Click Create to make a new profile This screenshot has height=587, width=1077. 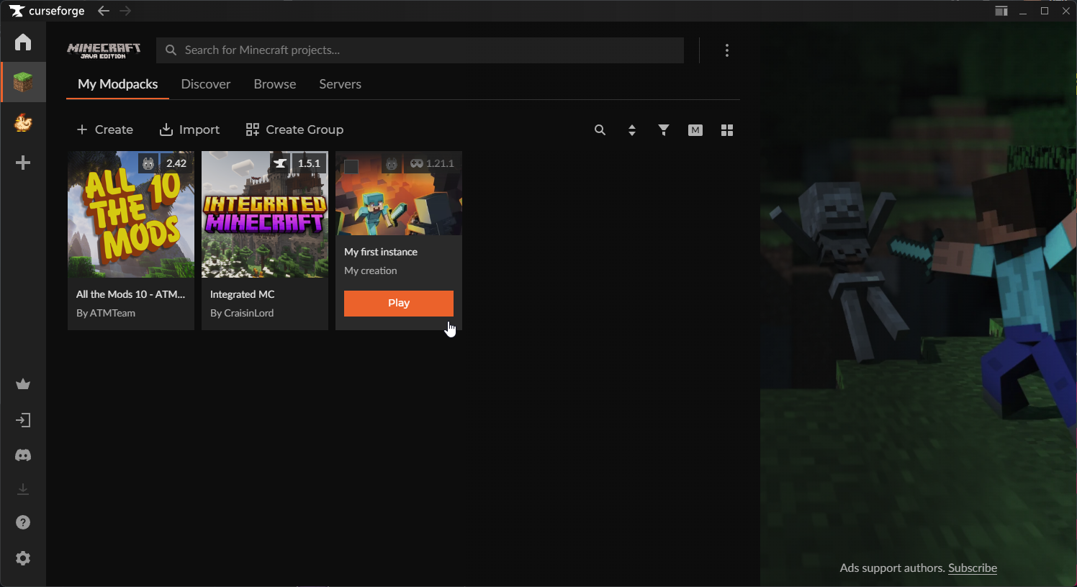(105, 129)
